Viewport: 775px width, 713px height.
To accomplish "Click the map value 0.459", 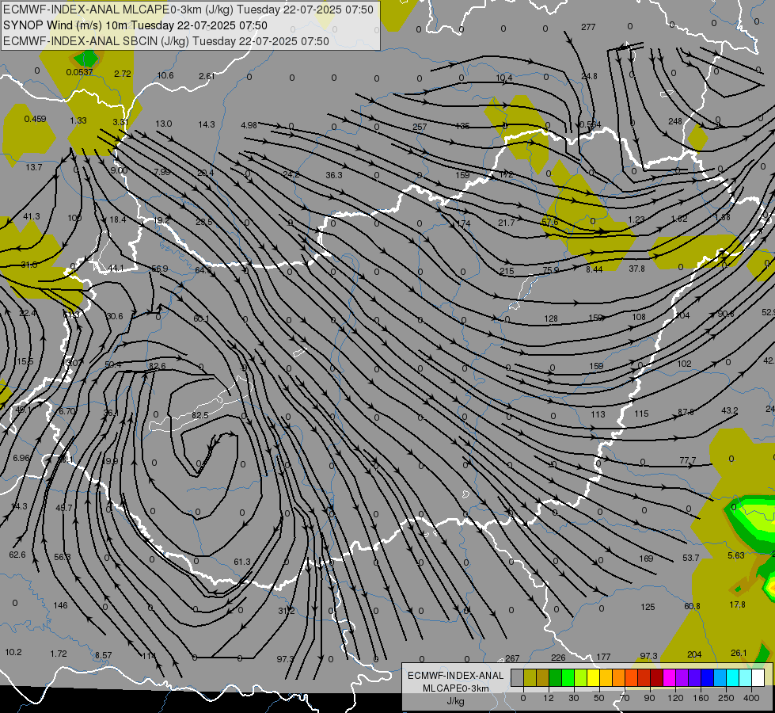I will pos(35,119).
